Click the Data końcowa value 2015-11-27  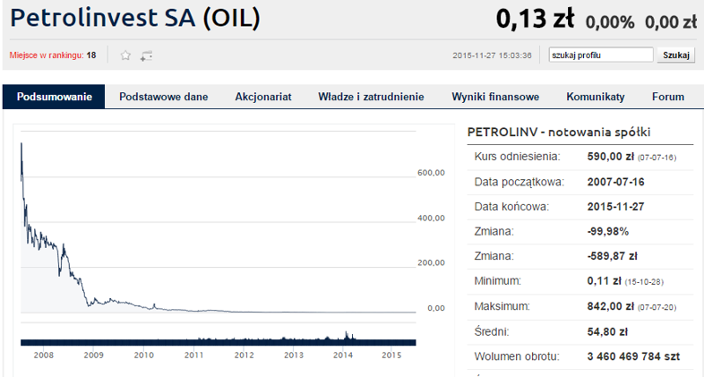[x=615, y=207]
